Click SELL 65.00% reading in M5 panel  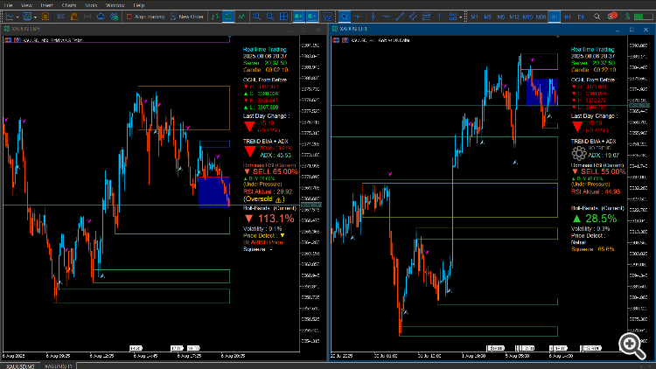[271, 171]
